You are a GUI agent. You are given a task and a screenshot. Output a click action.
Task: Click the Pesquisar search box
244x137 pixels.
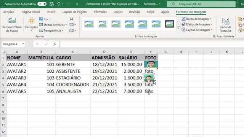(x=201, y=4)
